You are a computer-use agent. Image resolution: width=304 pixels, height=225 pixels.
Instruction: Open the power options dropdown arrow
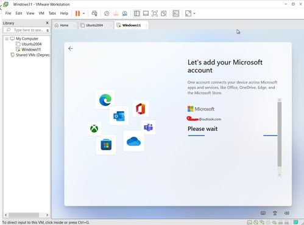[x=83, y=13]
